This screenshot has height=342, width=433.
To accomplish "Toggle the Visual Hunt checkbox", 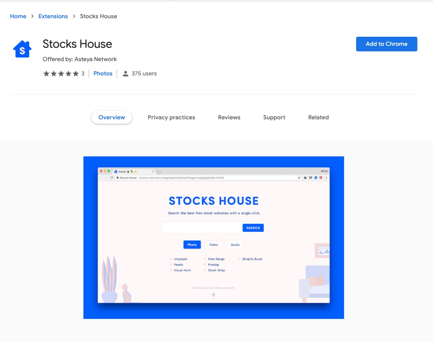I will 171,270.
